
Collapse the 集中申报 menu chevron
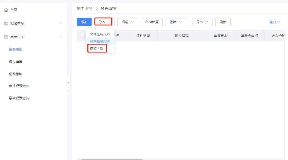coord(61,37)
